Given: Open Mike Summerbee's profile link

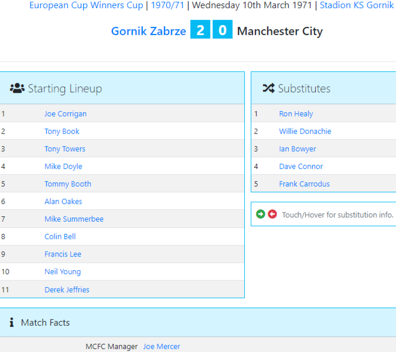Looking at the screenshot, I should [74, 219].
